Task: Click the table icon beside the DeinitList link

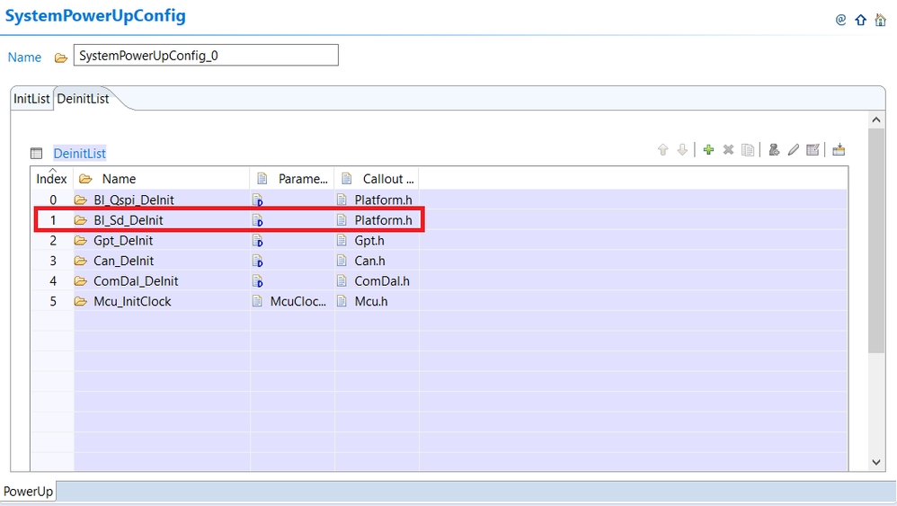Action: (37, 153)
